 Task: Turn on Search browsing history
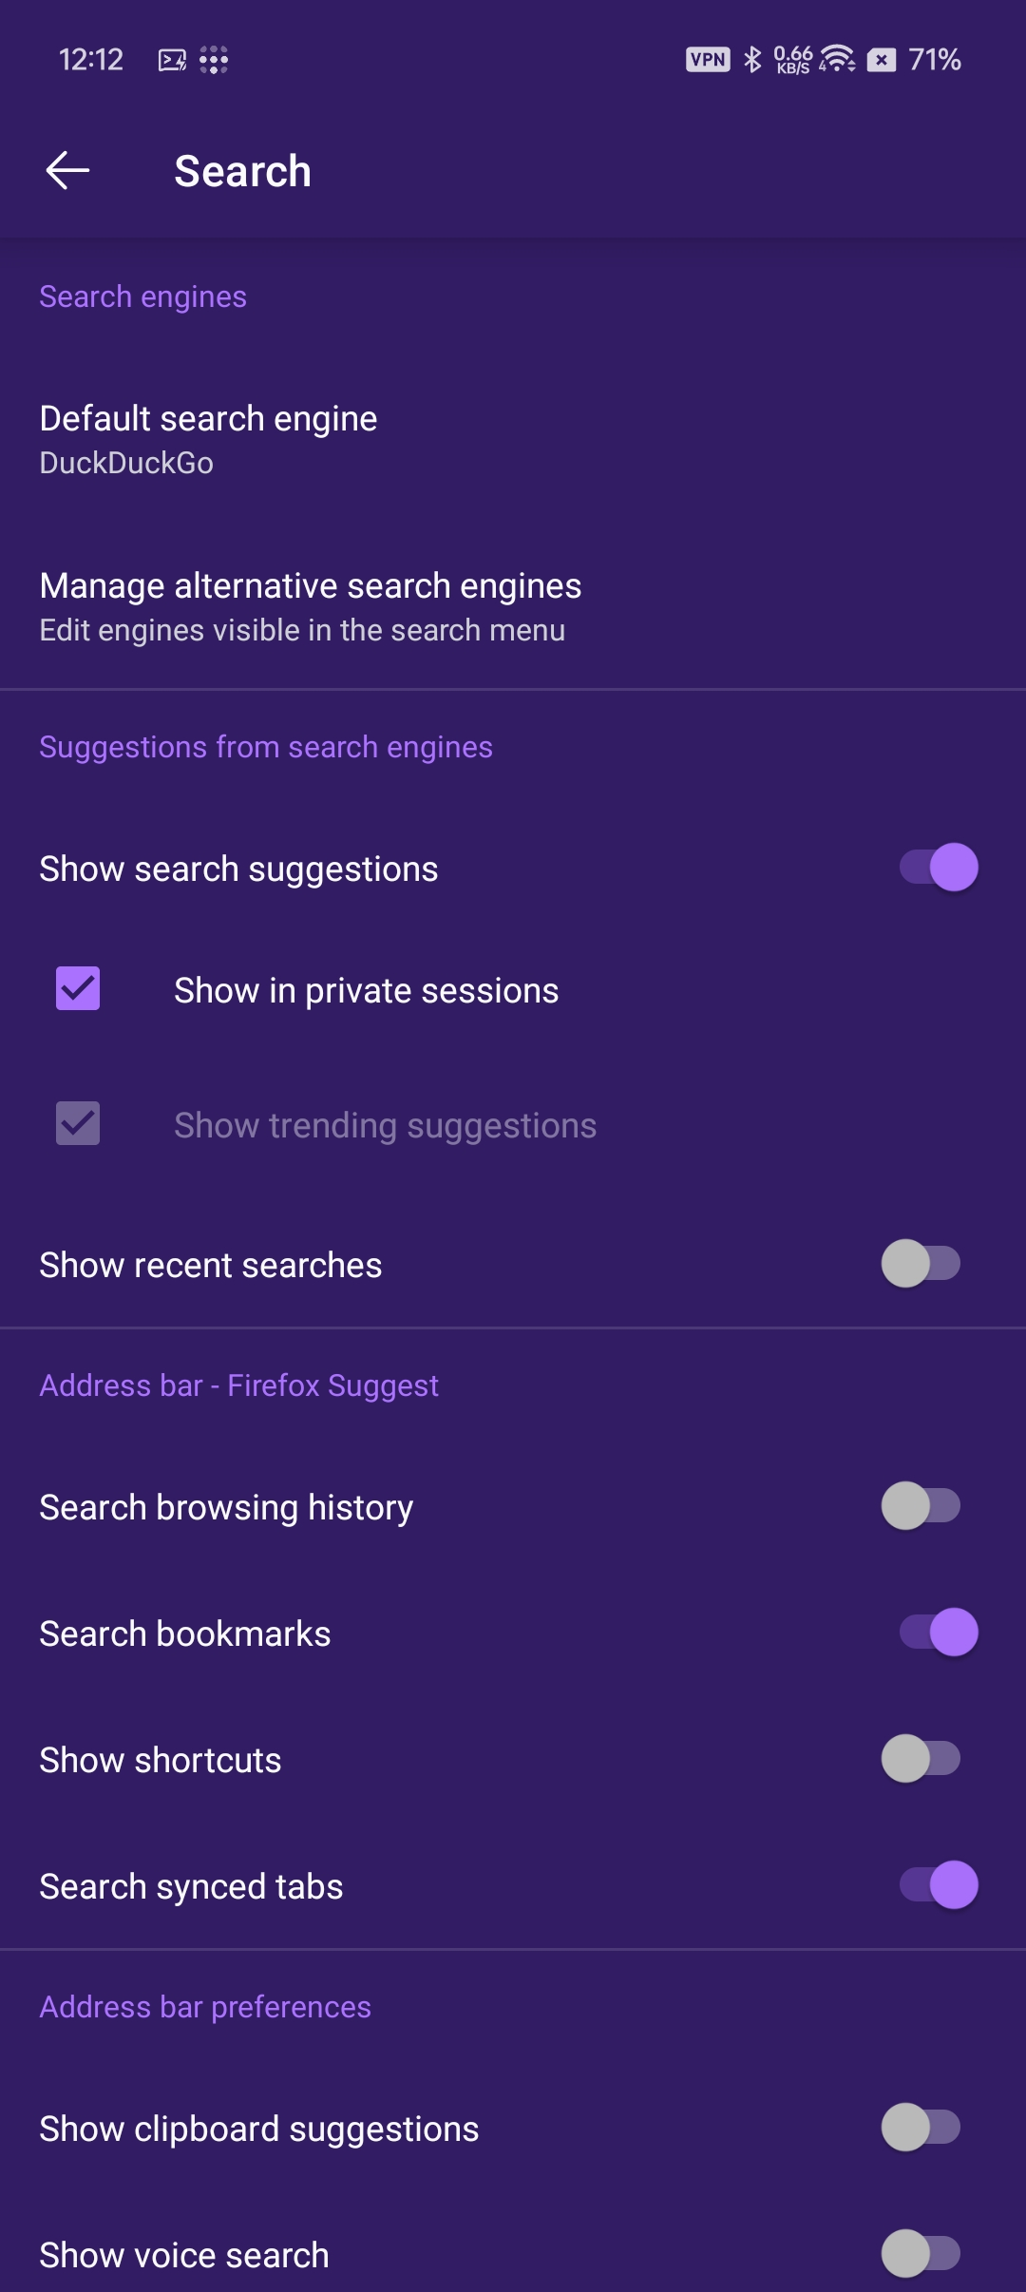click(x=921, y=1506)
